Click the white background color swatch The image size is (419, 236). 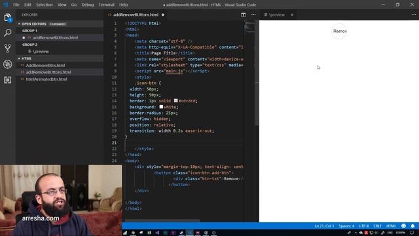pyautogui.click(x=161, y=106)
